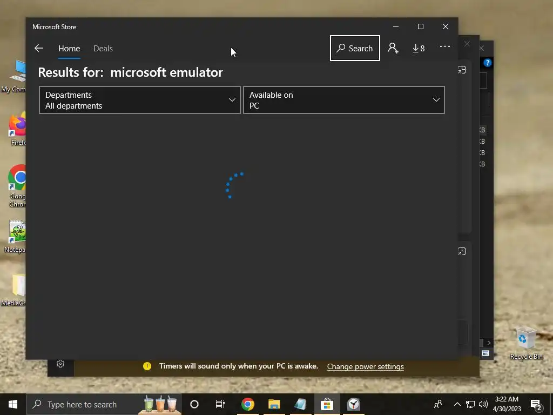Open File Explorer from the taskbar
The image size is (553, 415).
[274, 404]
